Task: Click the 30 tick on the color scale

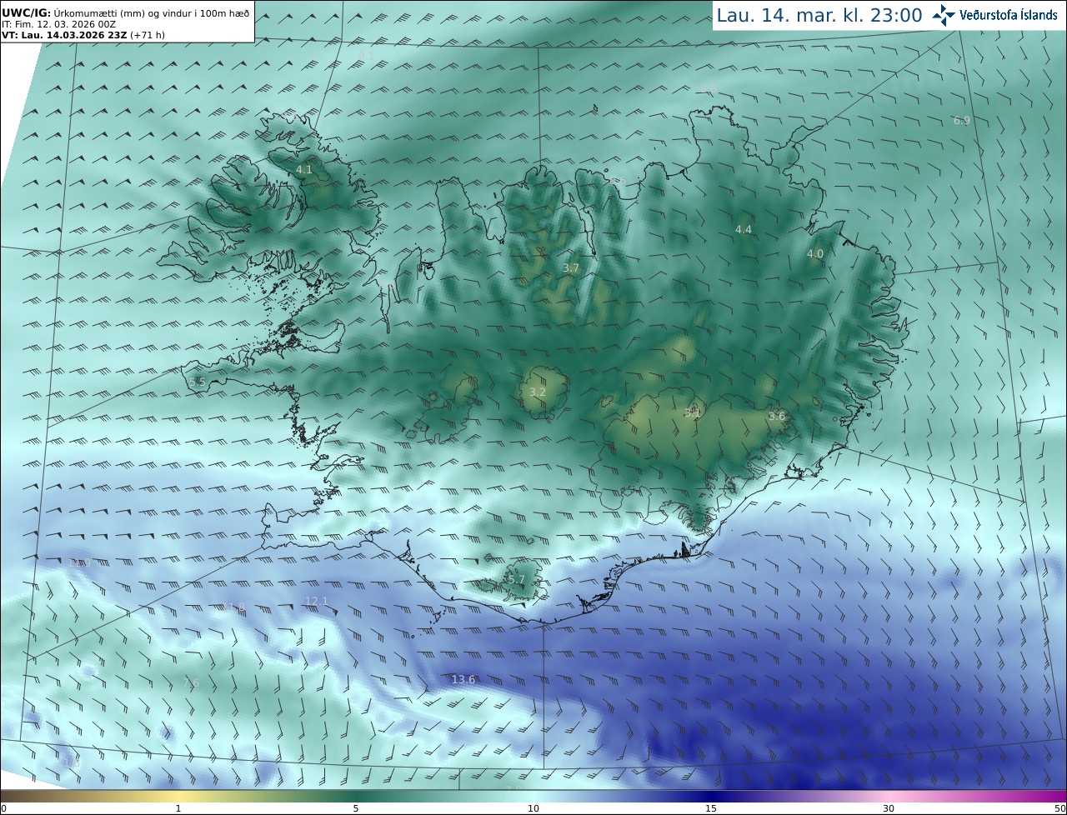Action: point(889,808)
